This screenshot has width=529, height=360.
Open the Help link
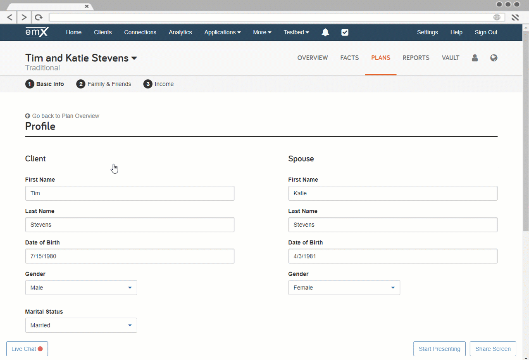tap(456, 32)
